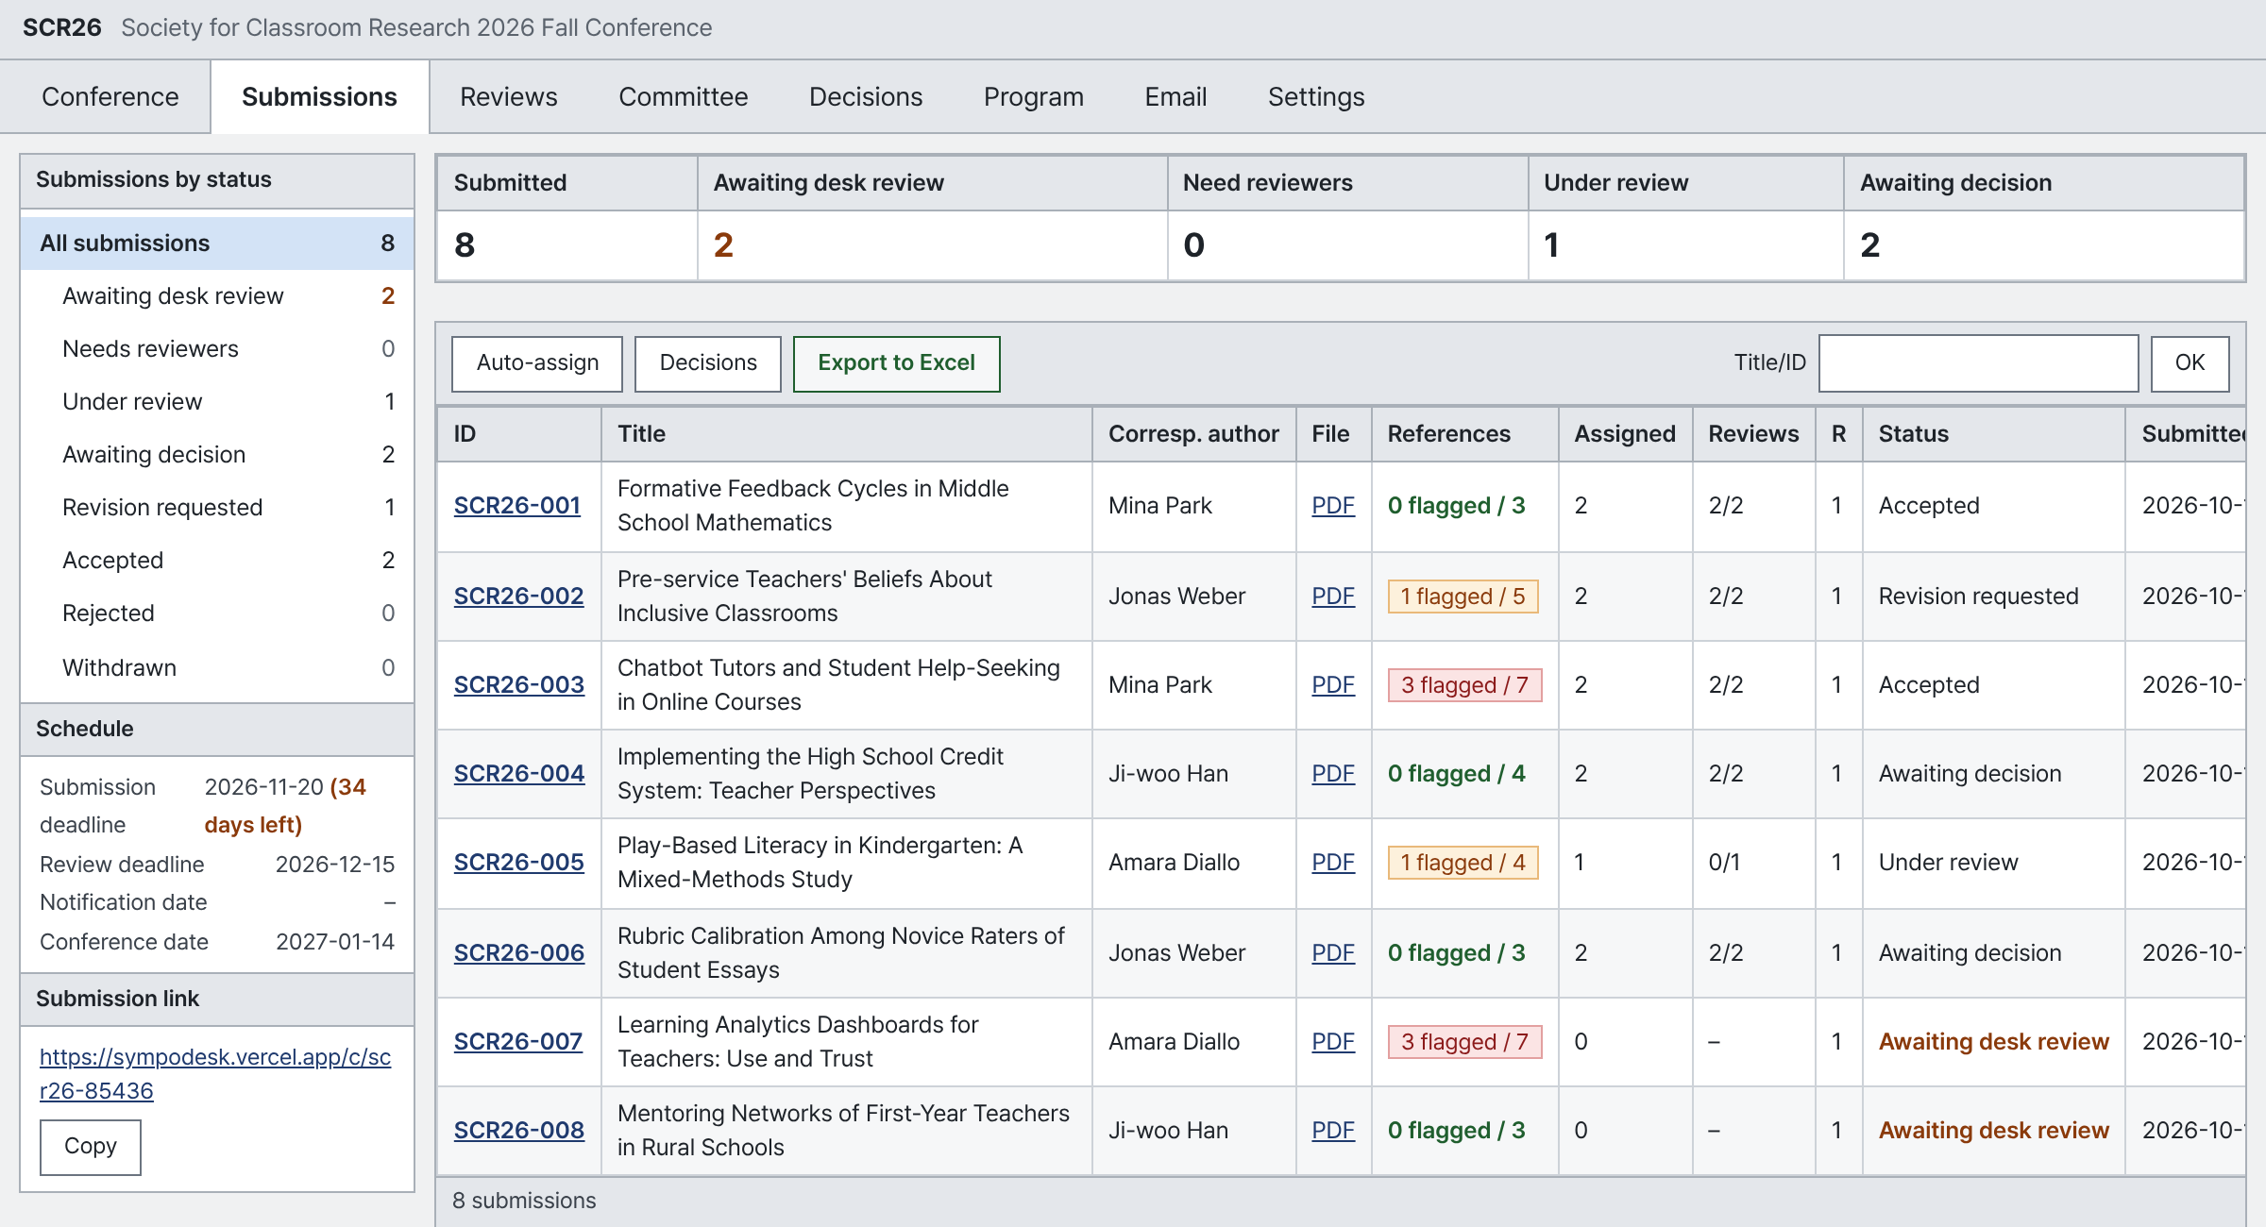The width and height of the screenshot is (2266, 1227).
Task: Open the PDF for SCR26-006
Action: [x=1332, y=953]
